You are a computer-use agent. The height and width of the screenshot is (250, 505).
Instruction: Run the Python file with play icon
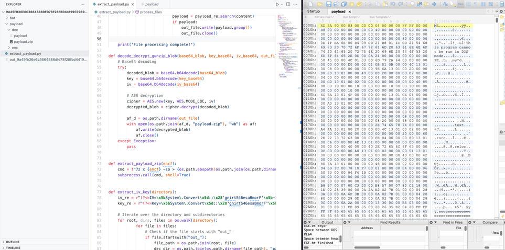point(277,4)
